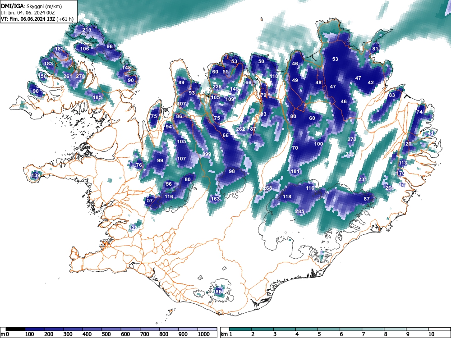Click the 'VT: Fim. 06.06.2024 13Z (+61 h)' line
451x338 pixels.
pyautogui.click(x=37, y=19)
